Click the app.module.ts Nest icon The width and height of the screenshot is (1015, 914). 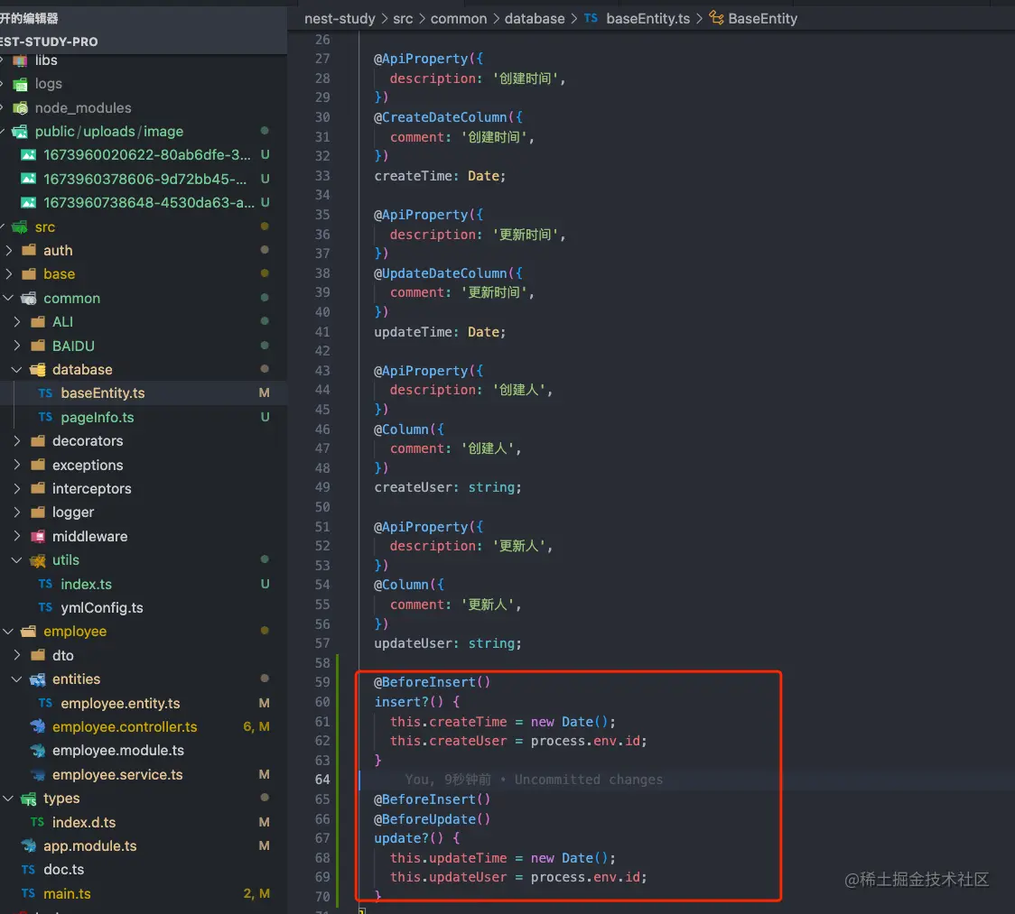pos(29,846)
